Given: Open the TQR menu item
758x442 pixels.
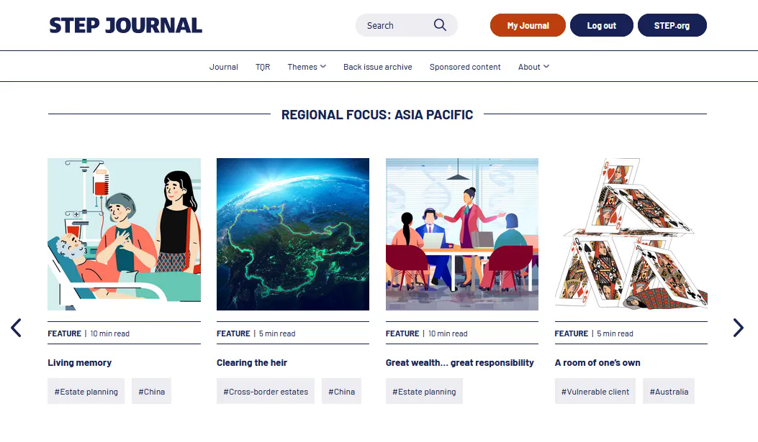Looking at the screenshot, I should (263, 67).
